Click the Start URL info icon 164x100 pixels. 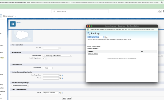point(60,48)
